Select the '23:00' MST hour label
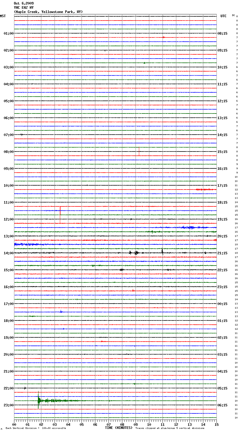 [9, 405]
